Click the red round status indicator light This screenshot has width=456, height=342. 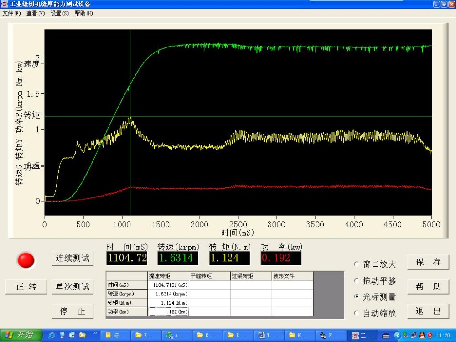click(x=26, y=260)
